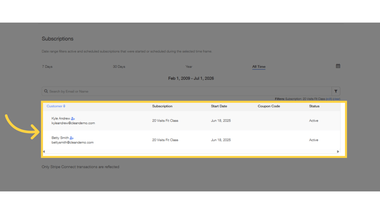Click the edit link next to filters
This screenshot has height=214, width=380.
point(329,99)
